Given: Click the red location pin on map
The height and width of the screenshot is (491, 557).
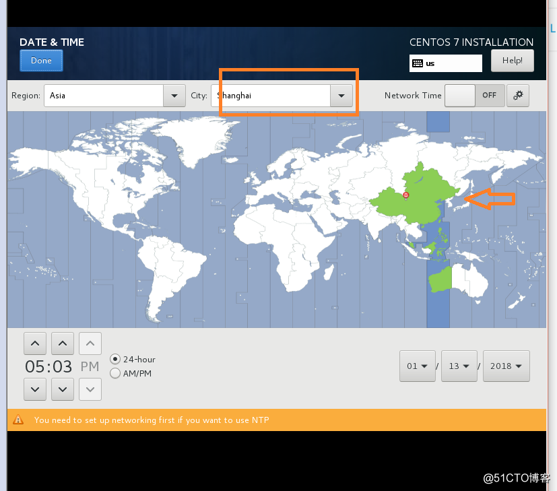Looking at the screenshot, I should click(405, 195).
